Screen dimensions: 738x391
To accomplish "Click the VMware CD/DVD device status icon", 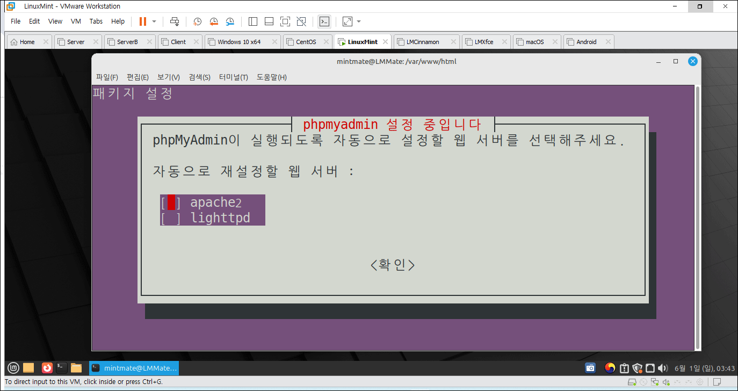I will (x=644, y=382).
